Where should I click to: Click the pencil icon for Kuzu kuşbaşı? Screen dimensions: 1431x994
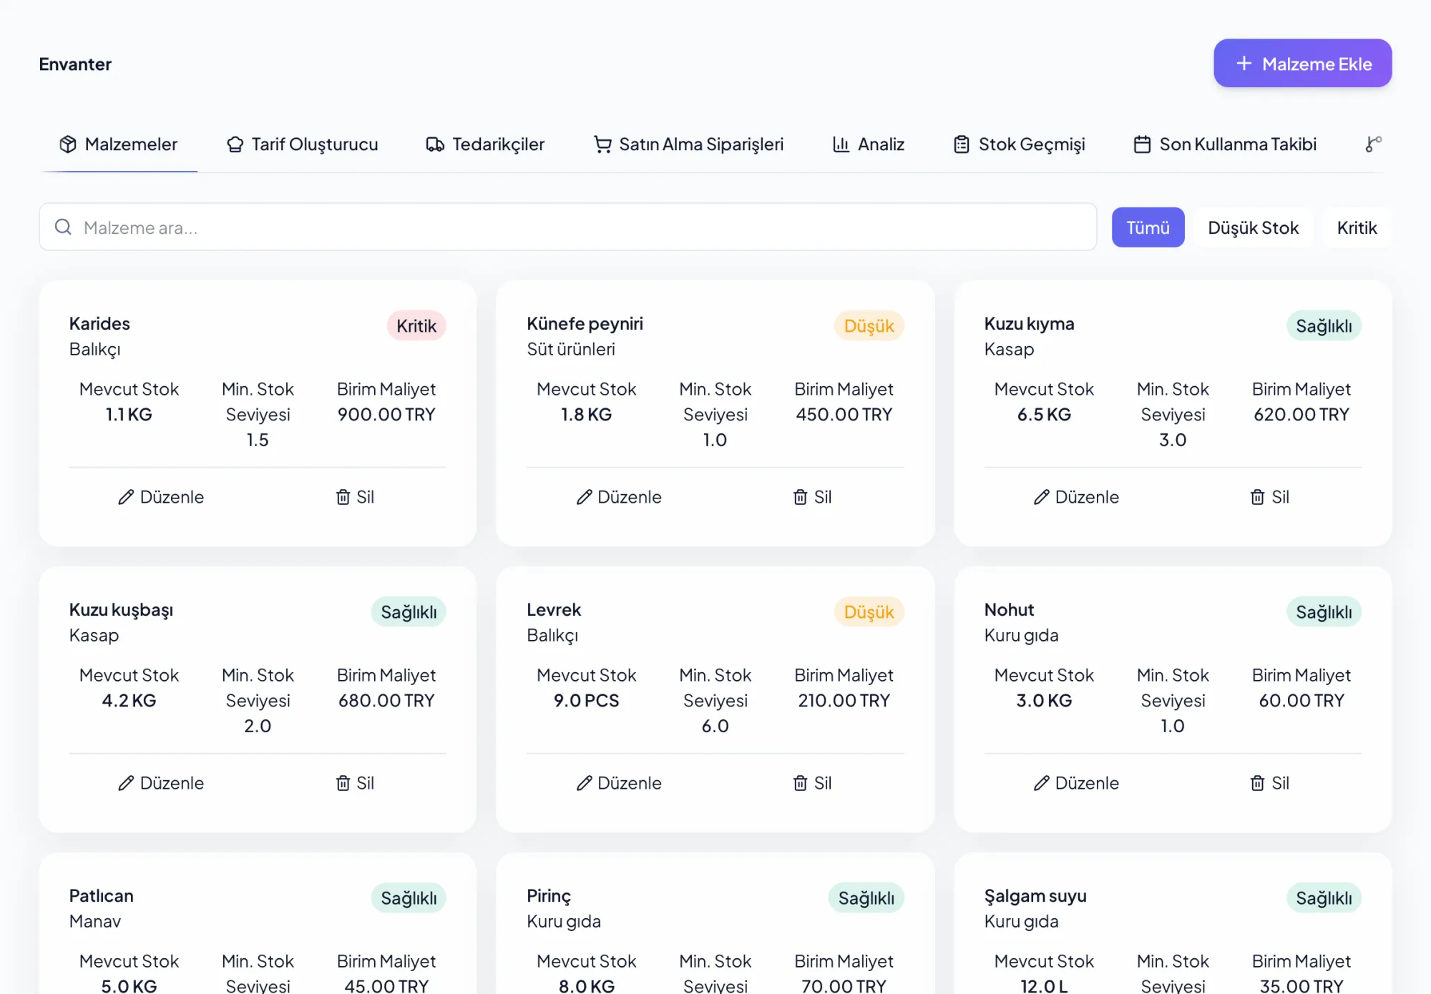tap(126, 783)
